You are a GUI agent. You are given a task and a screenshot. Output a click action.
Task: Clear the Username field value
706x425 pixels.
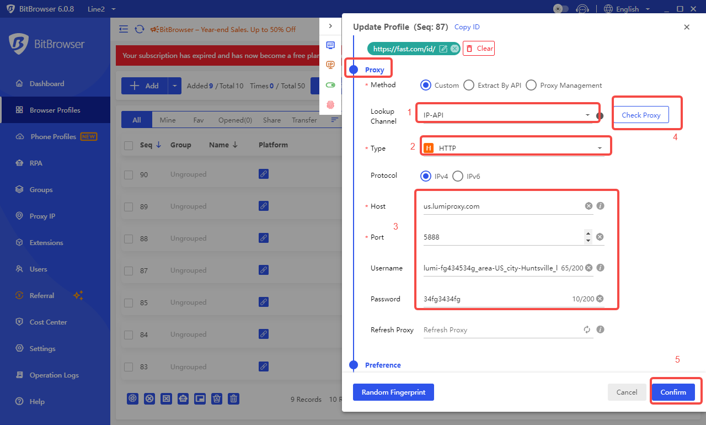[589, 268]
